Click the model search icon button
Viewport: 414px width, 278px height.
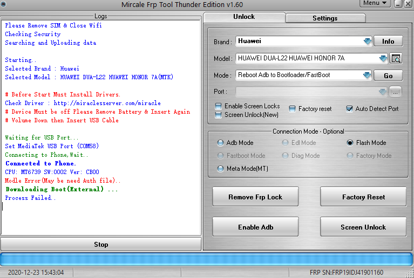396,58
